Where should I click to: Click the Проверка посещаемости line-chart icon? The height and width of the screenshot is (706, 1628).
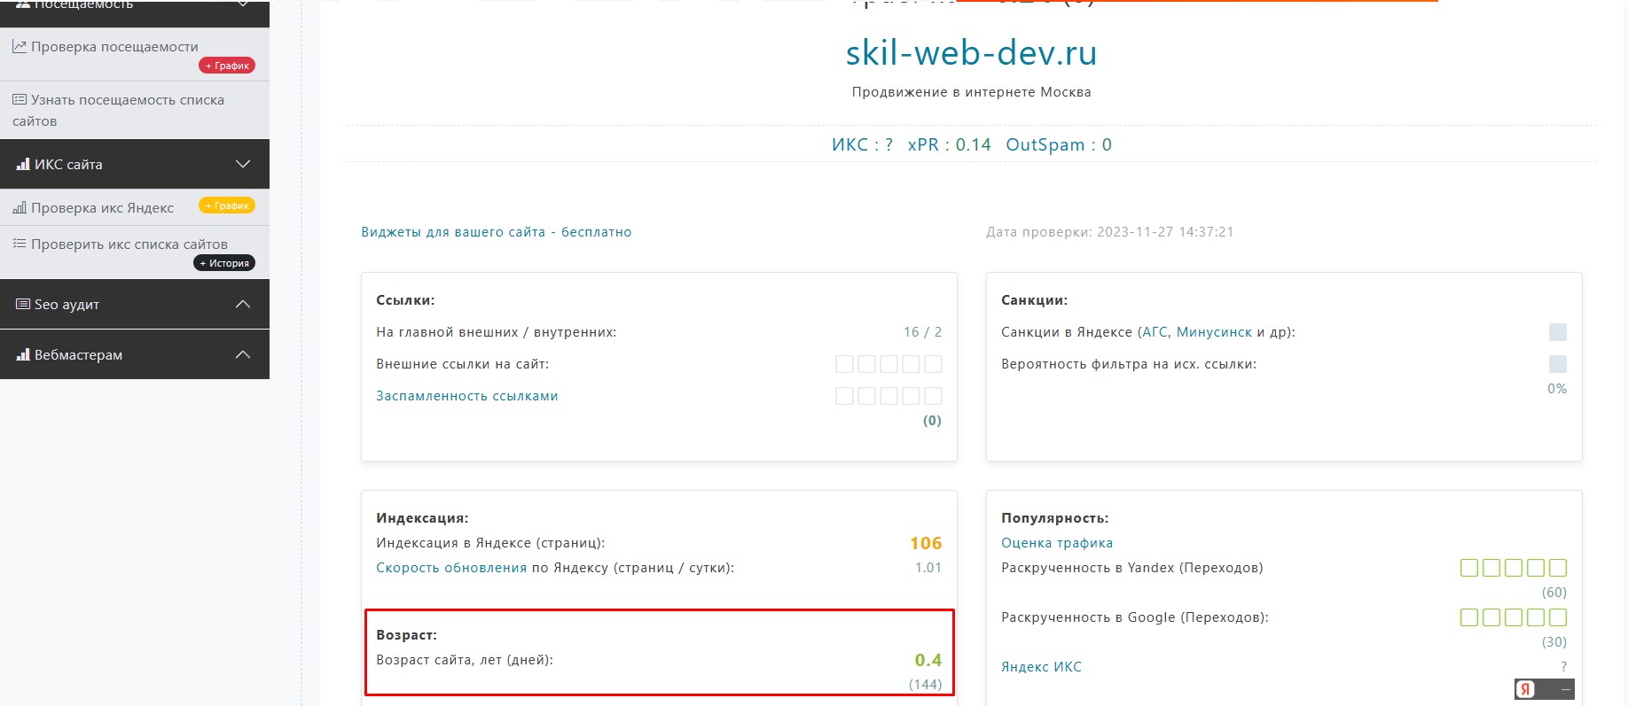(20, 46)
